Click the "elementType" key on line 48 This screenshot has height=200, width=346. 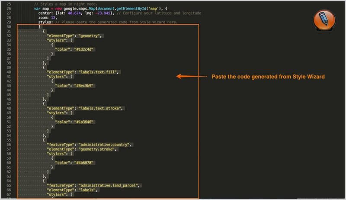pyautogui.click(x=60, y=108)
